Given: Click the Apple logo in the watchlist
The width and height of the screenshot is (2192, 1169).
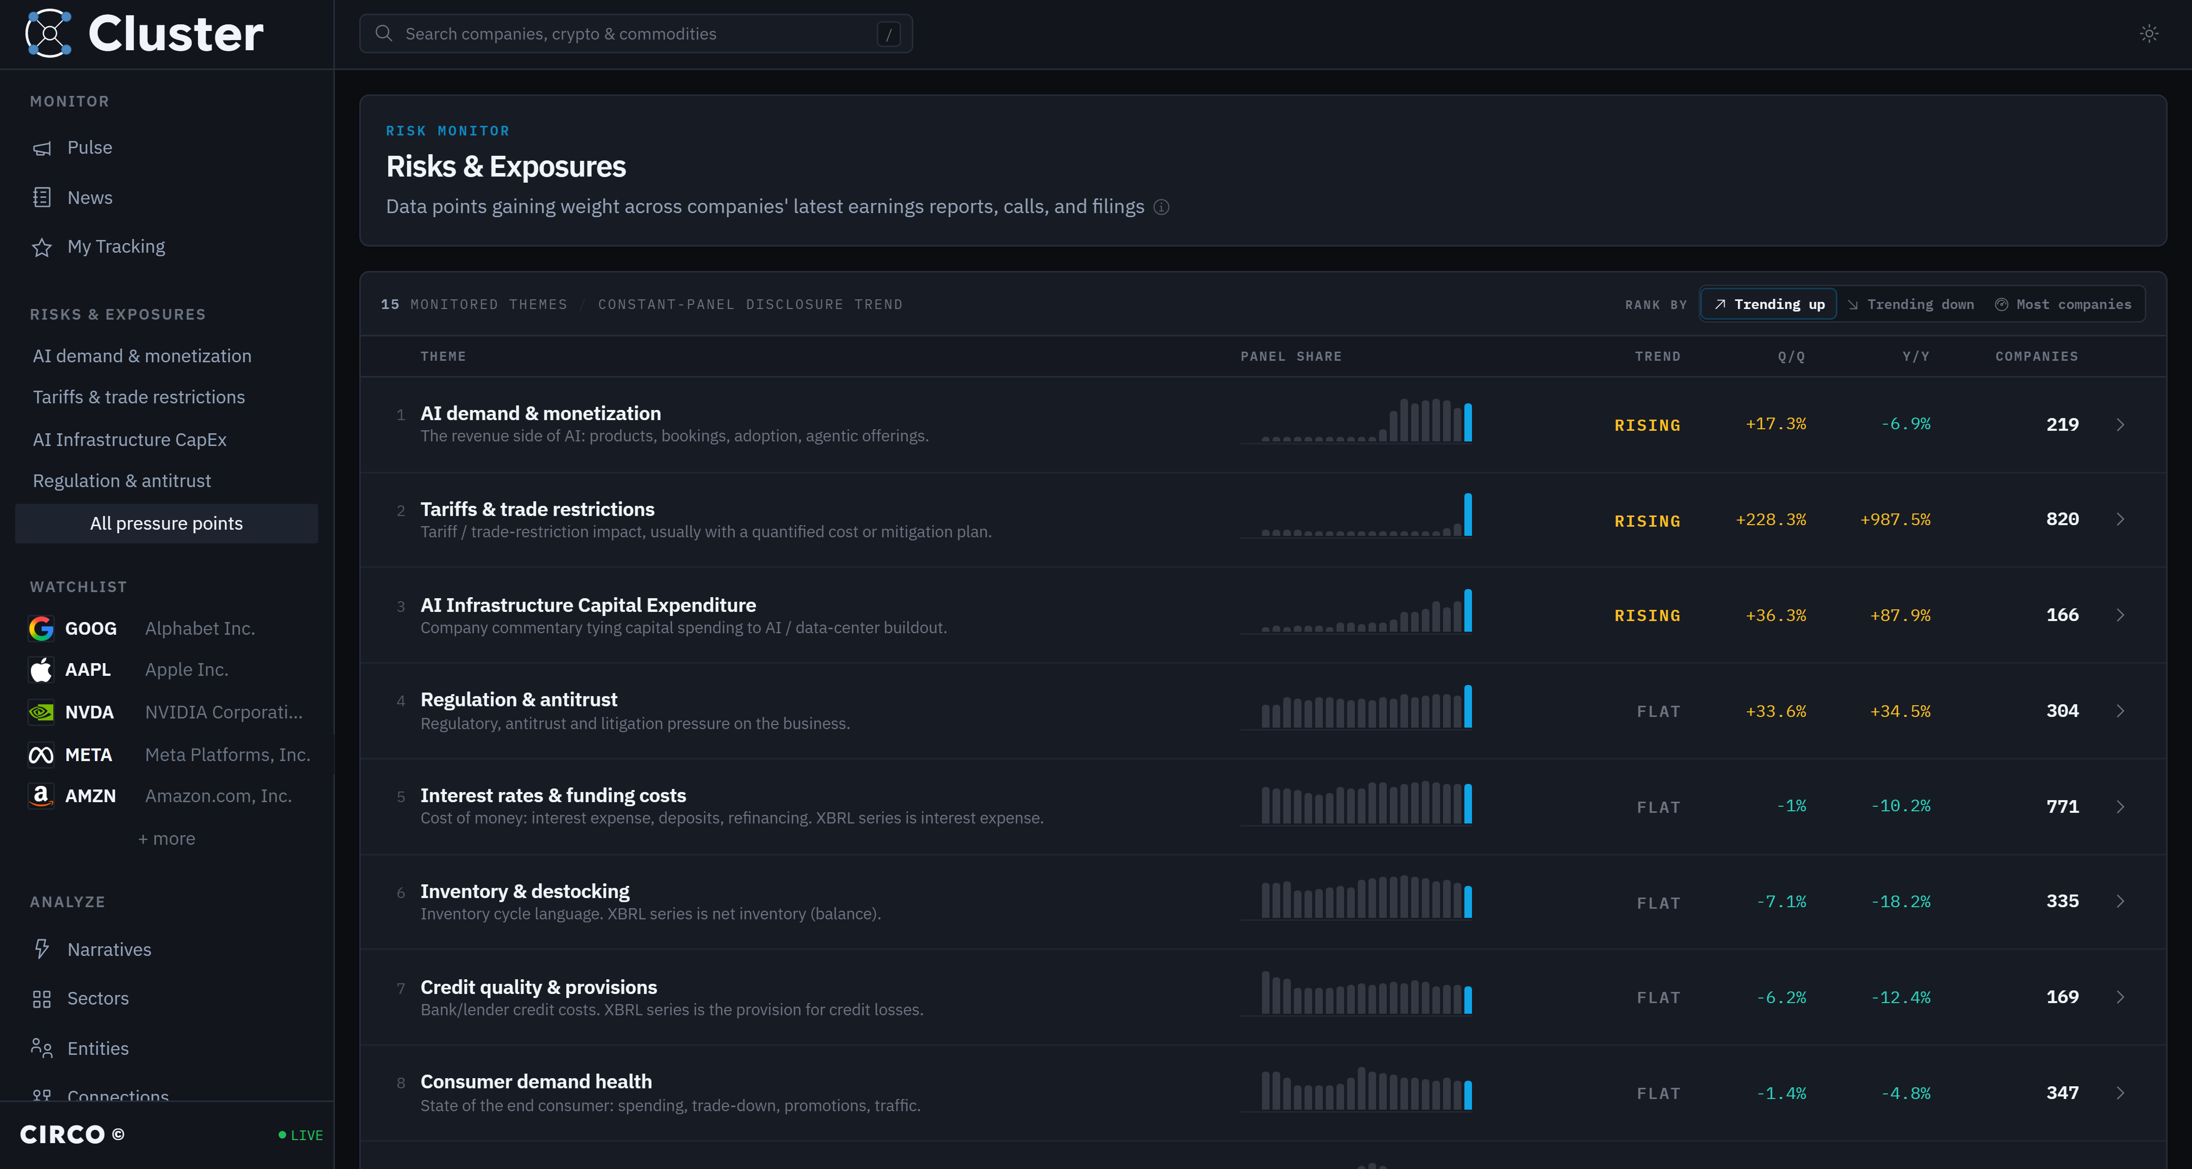Looking at the screenshot, I should 41,670.
